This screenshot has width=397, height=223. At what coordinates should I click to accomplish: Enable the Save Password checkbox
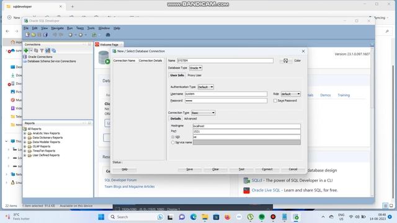click(275, 100)
